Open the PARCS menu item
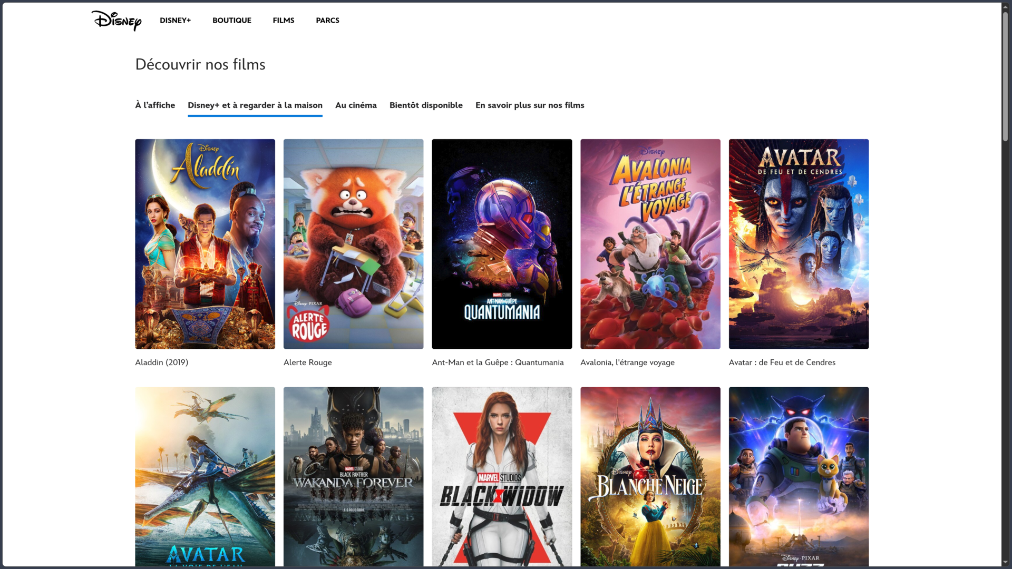The width and height of the screenshot is (1012, 569). pos(327,21)
